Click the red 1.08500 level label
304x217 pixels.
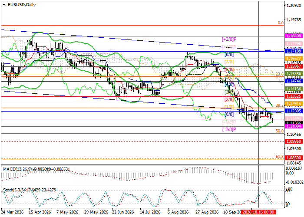pyautogui.click(x=294, y=158)
